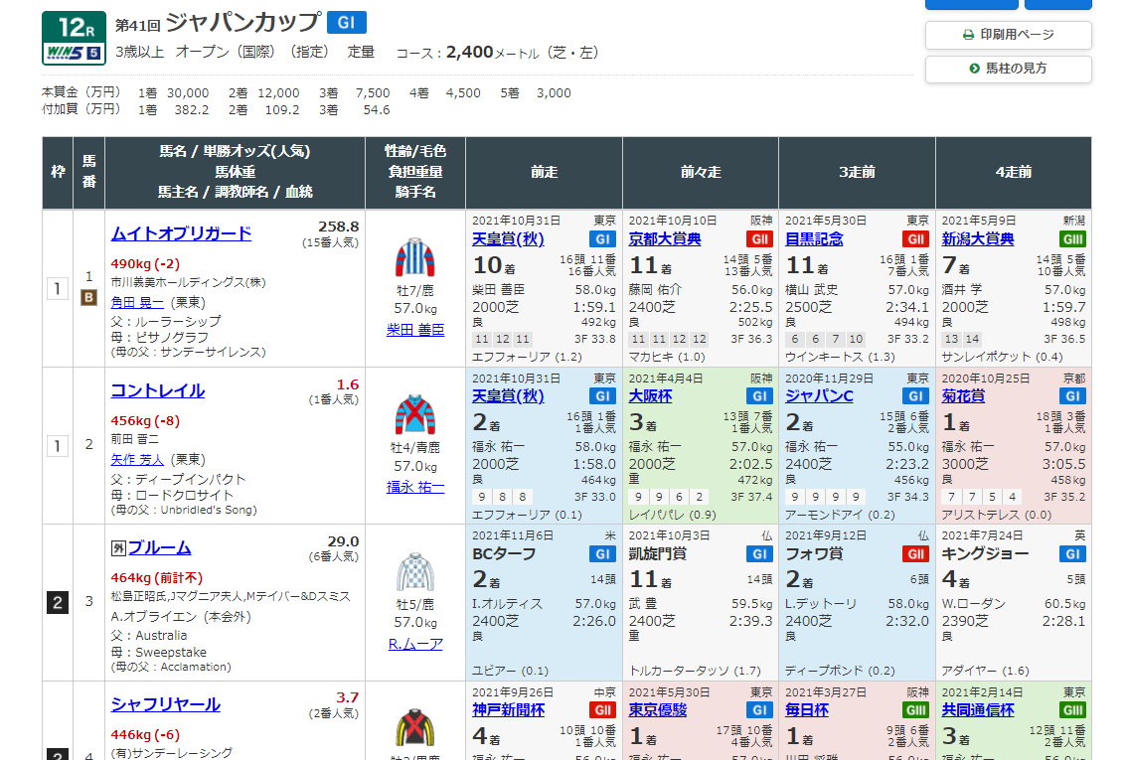The height and width of the screenshot is (760, 1125).
Task: Open 京都大賞典 race link
Action: point(665,239)
